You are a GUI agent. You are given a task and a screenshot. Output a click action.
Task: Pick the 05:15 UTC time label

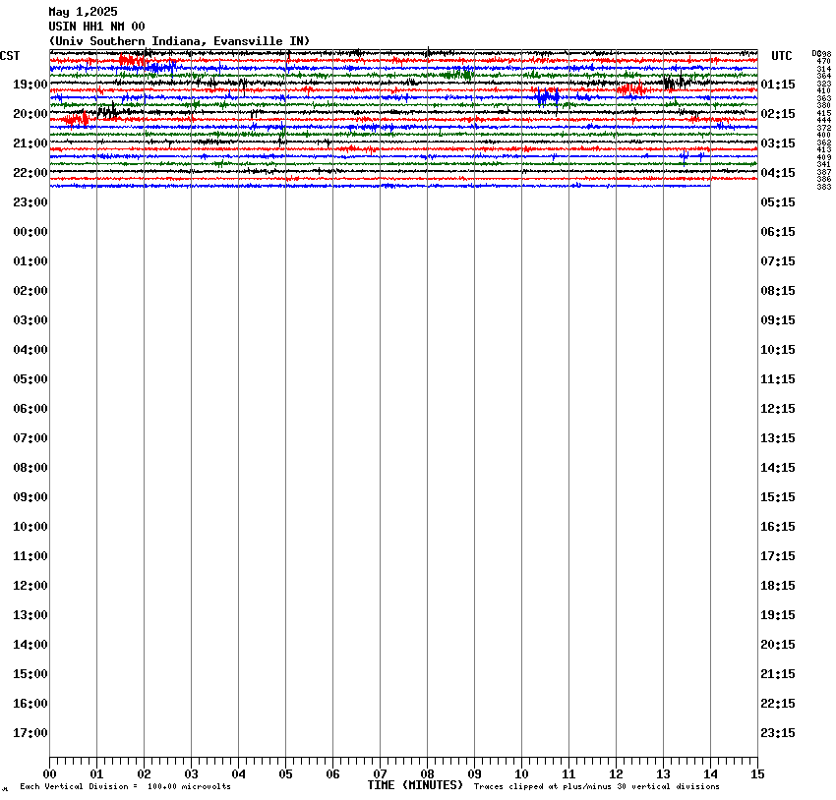point(778,202)
